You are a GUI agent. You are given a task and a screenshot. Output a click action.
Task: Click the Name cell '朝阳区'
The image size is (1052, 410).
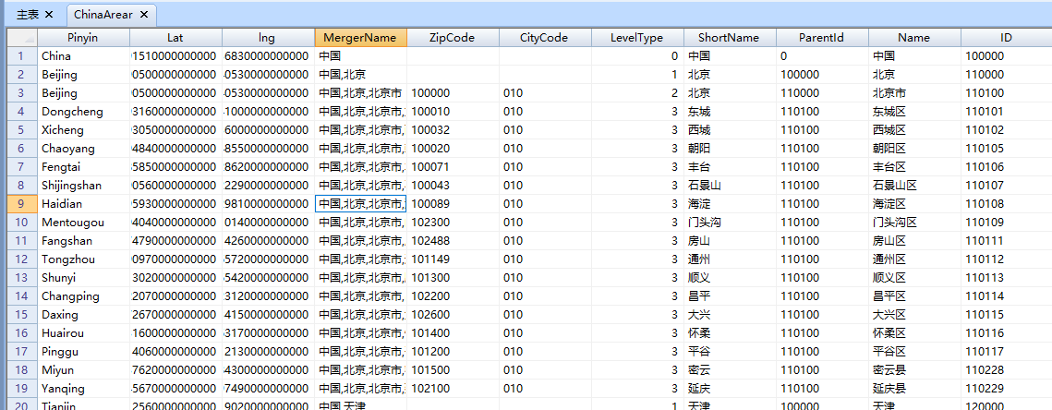pos(913,149)
